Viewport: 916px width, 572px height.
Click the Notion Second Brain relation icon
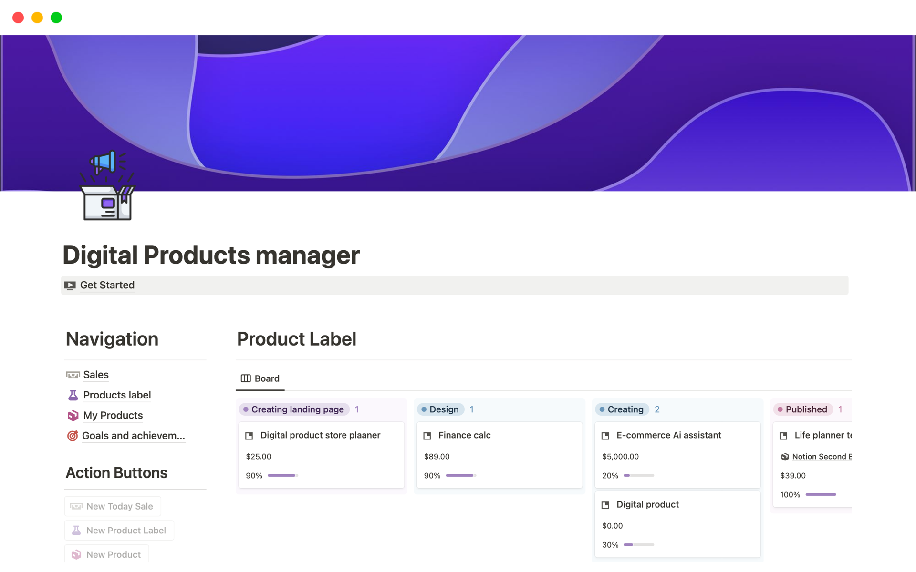785,457
